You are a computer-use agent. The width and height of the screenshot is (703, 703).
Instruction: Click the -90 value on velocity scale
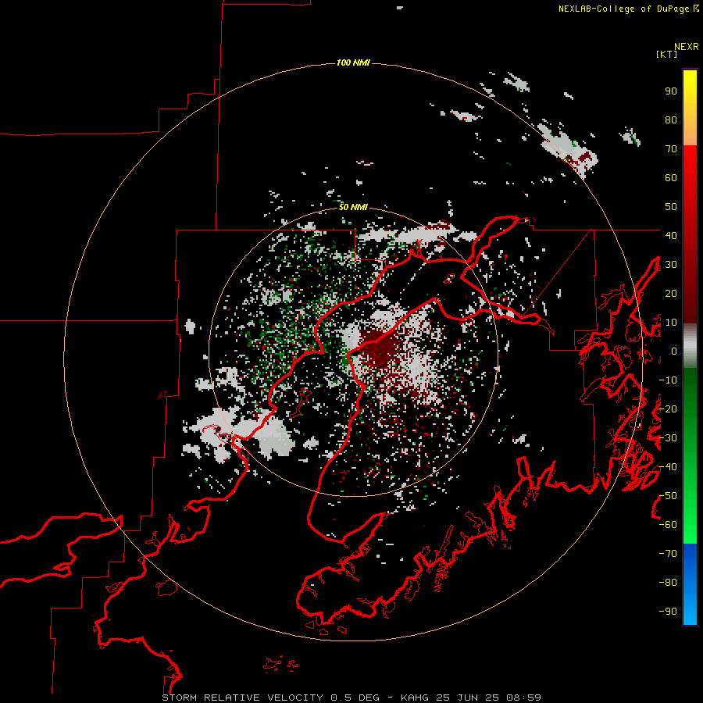668,612
